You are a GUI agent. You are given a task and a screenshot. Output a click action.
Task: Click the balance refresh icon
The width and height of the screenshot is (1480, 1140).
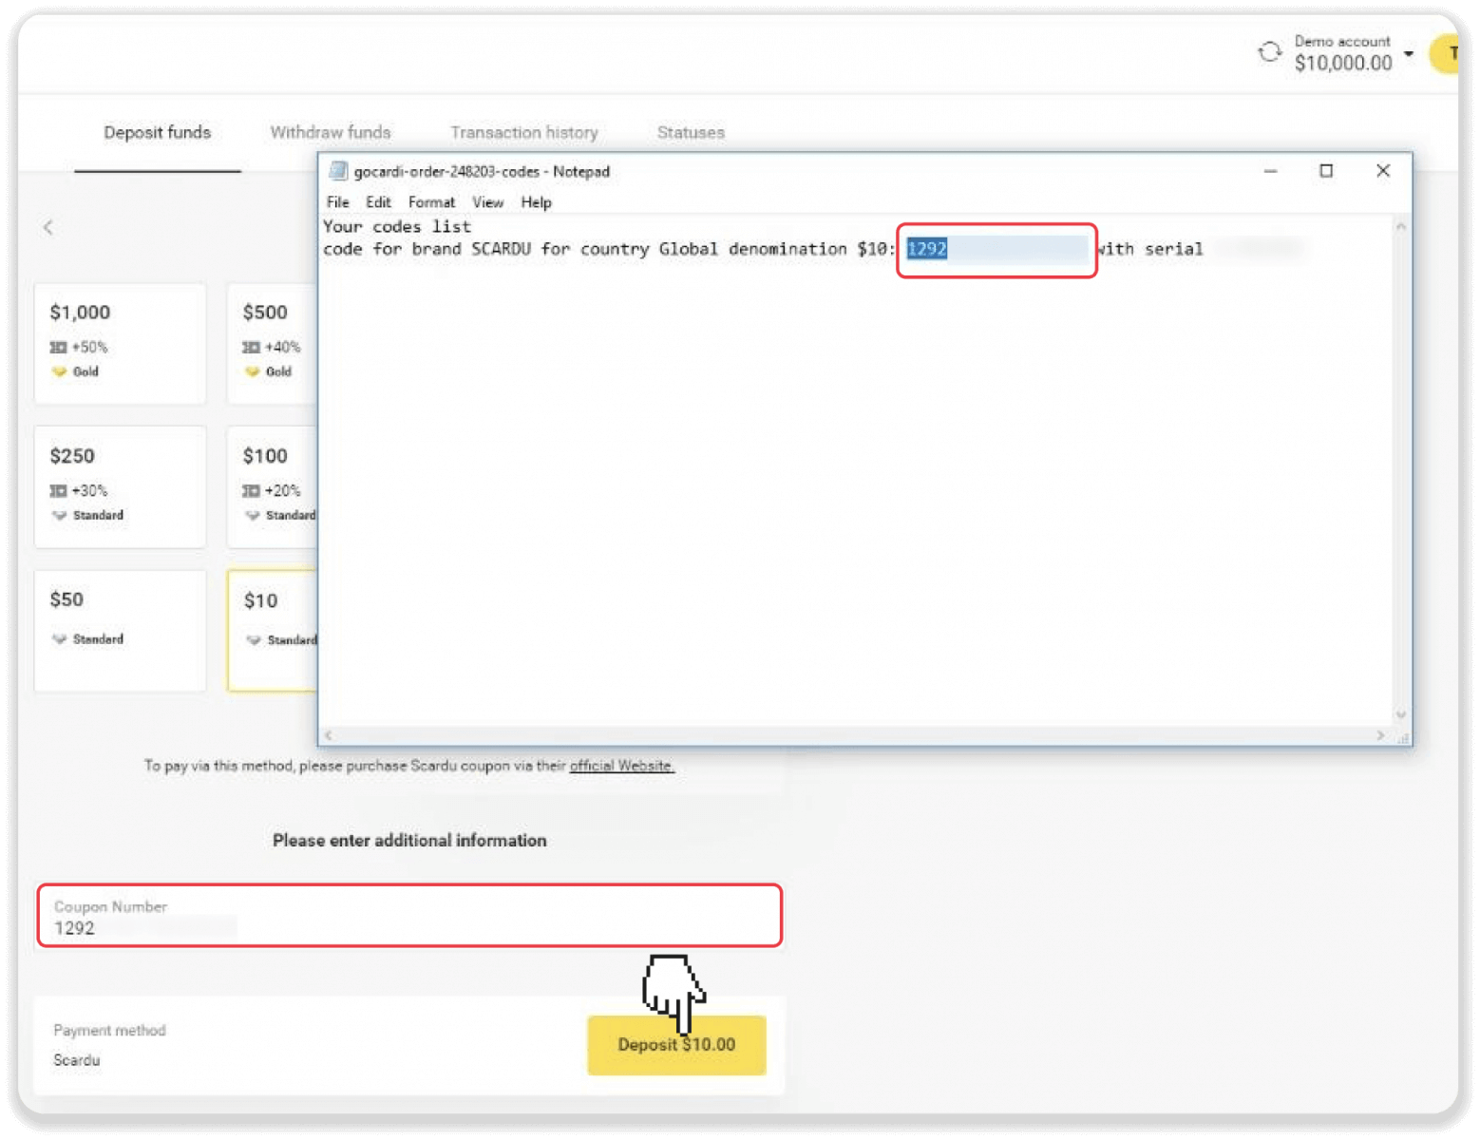[1269, 52]
